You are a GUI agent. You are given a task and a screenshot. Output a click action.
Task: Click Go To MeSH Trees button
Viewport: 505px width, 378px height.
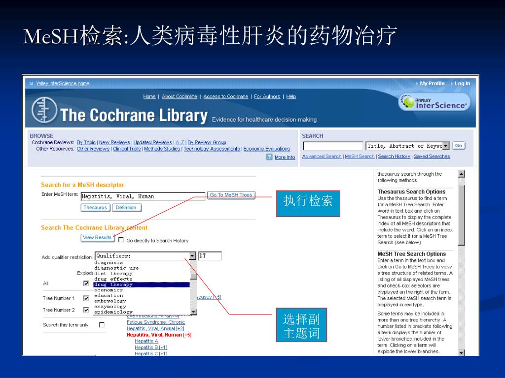tap(231, 195)
